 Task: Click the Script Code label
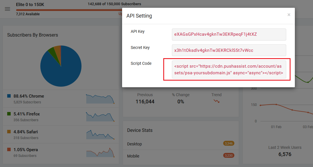141,63
